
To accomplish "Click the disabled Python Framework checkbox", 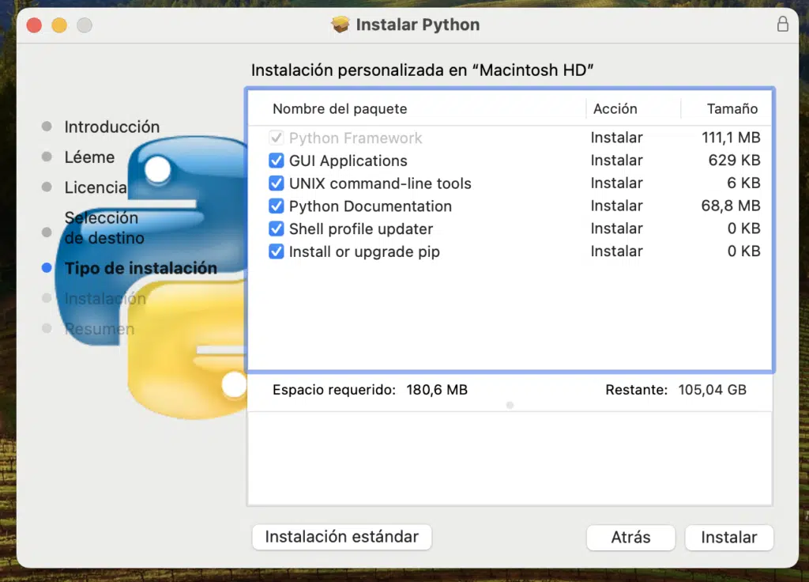I will [x=276, y=138].
